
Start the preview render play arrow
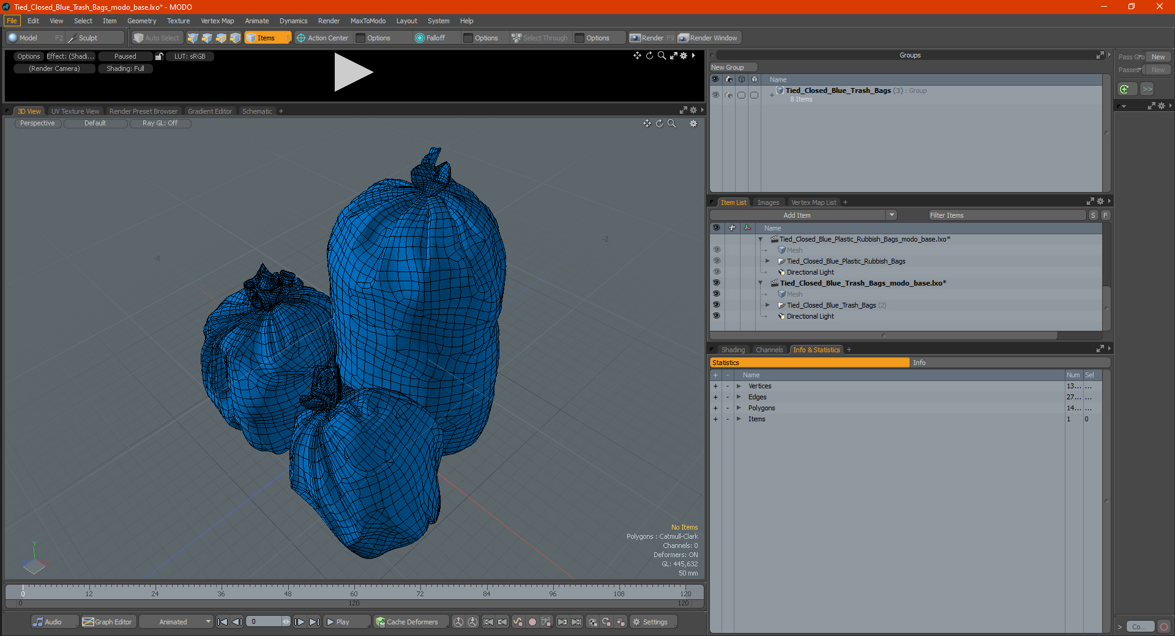pos(353,72)
